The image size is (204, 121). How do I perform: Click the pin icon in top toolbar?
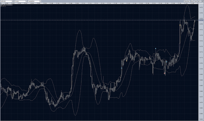click(x=199, y=1)
